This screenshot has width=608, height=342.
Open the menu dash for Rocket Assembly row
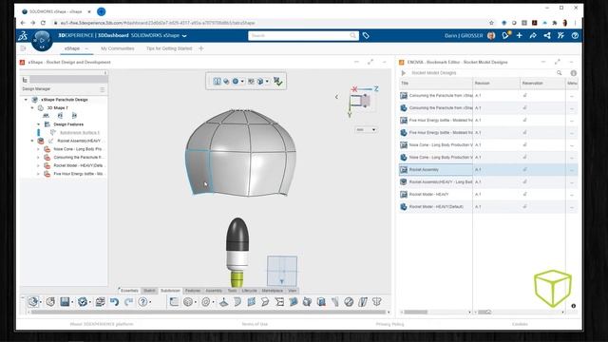coord(572,170)
